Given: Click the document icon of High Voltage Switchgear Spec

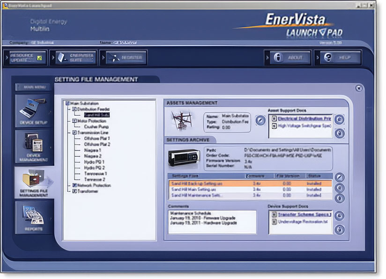Looking at the screenshot, I should click(x=274, y=126).
